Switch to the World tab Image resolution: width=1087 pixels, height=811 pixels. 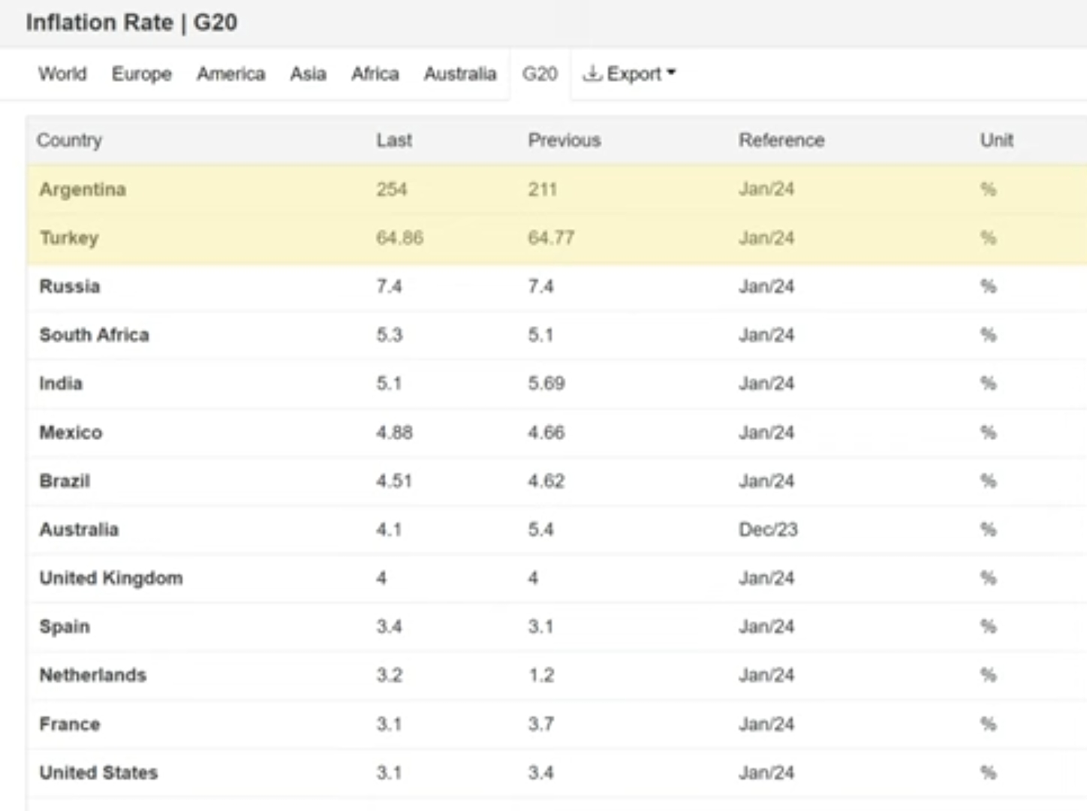coord(62,74)
